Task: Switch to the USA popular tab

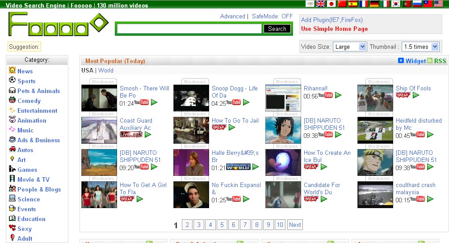Action: 87,70
